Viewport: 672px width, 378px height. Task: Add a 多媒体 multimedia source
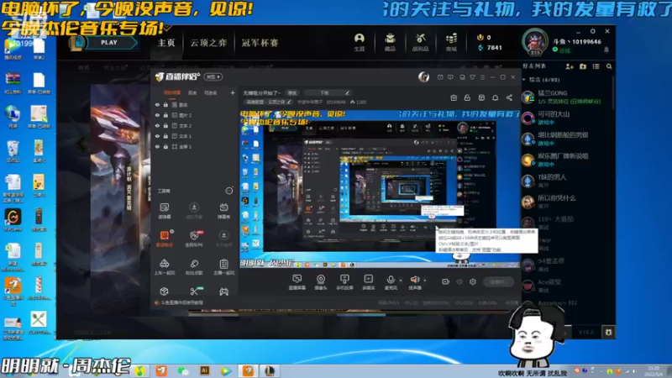click(x=368, y=282)
